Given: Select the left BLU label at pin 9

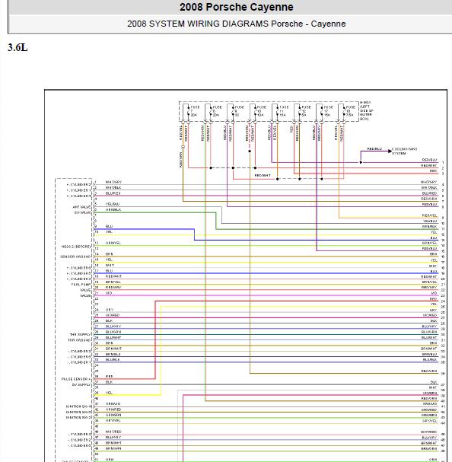Looking at the screenshot, I should 109,226.
